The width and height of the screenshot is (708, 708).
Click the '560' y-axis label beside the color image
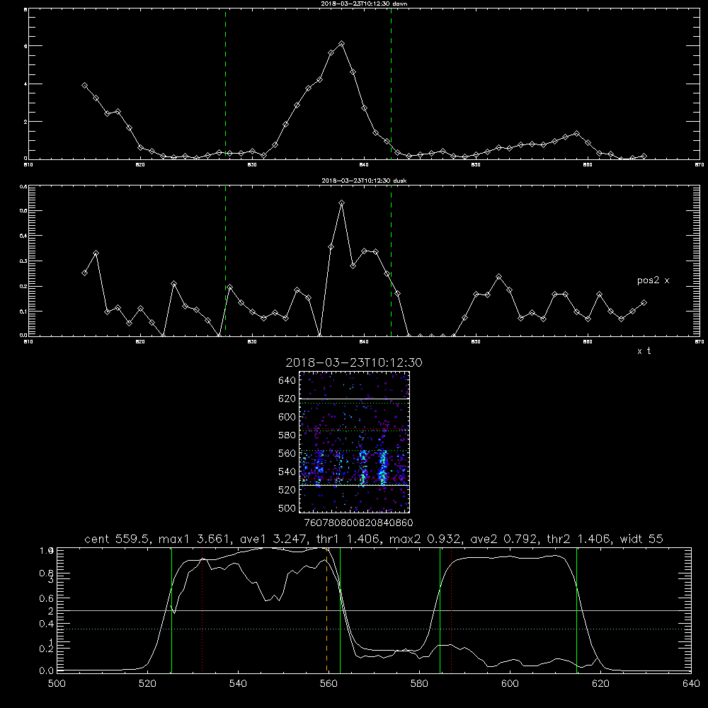pos(287,453)
